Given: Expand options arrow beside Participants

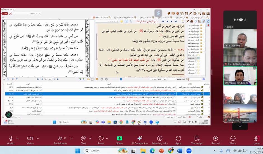Looking at the screenshot, I should (x=71, y=138).
